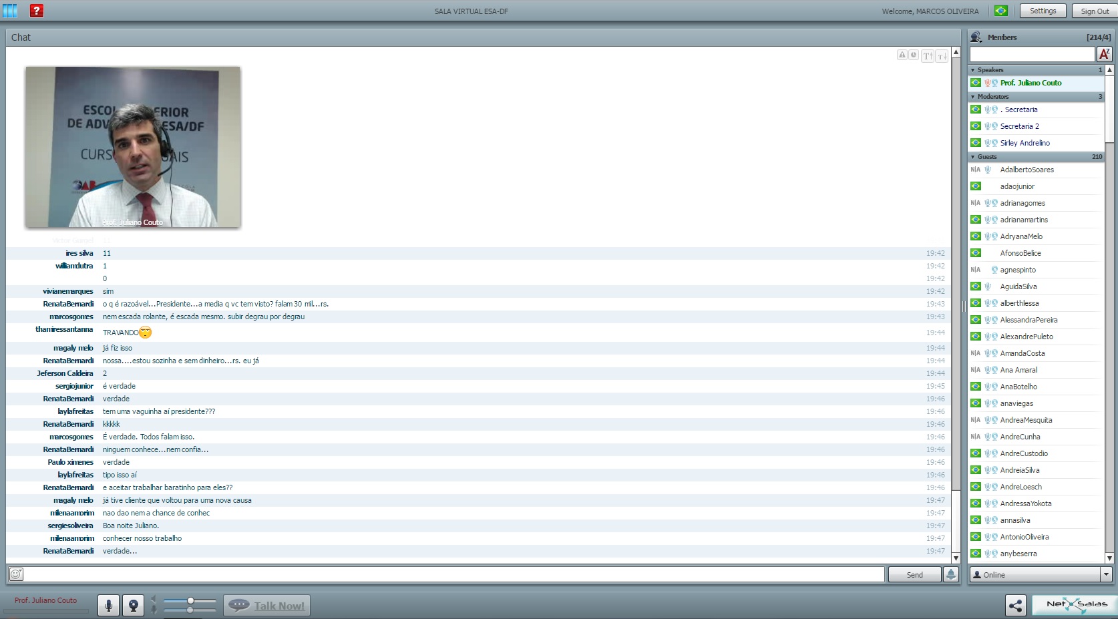Increase chat text size
Screen dimensions: 1118x619
pos(928,56)
